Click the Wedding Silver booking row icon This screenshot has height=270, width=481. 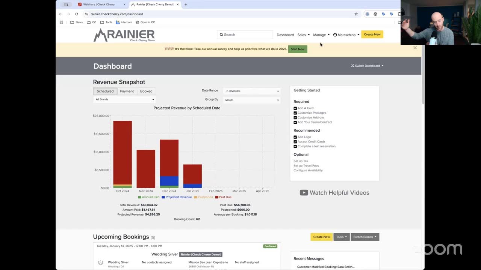tap(100, 262)
